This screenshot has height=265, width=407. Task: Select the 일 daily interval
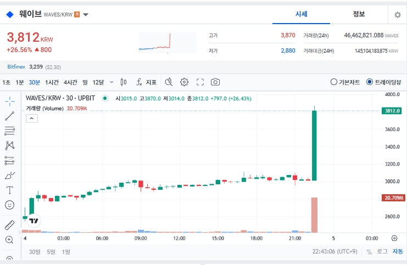click(85, 82)
